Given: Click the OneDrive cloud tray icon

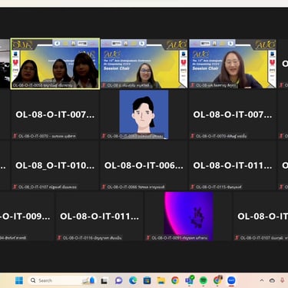Looking at the screenshot, I should pyautogui.click(x=272, y=280).
